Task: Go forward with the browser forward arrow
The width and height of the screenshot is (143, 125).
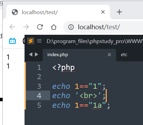Action: (26, 27)
